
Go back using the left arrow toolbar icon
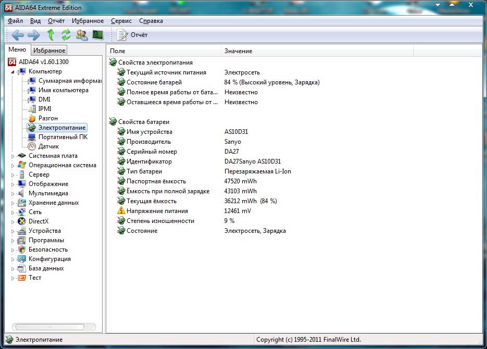pyautogui.click(x=18, y=35)
